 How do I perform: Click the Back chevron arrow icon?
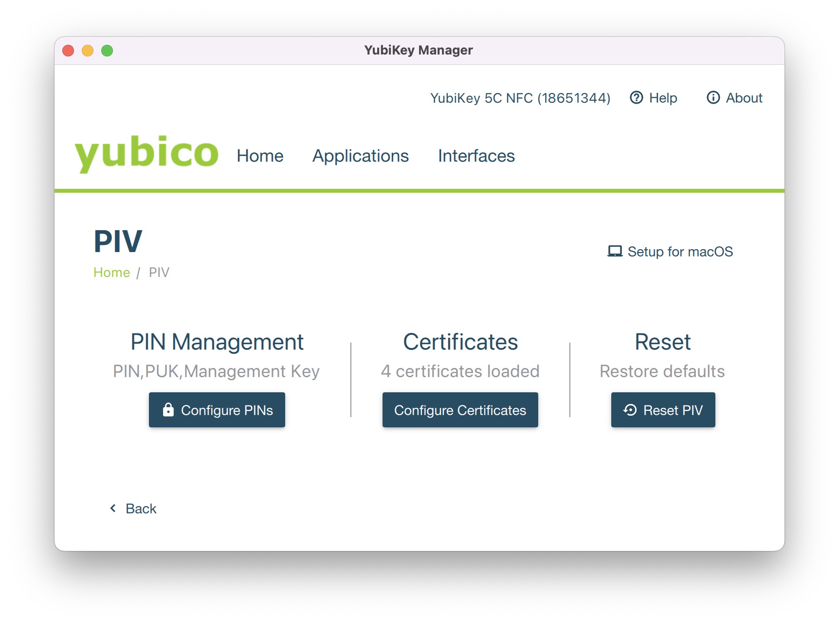[x=113, y=508]
